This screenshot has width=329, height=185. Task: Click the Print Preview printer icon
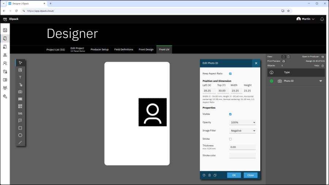pos(283,61)
